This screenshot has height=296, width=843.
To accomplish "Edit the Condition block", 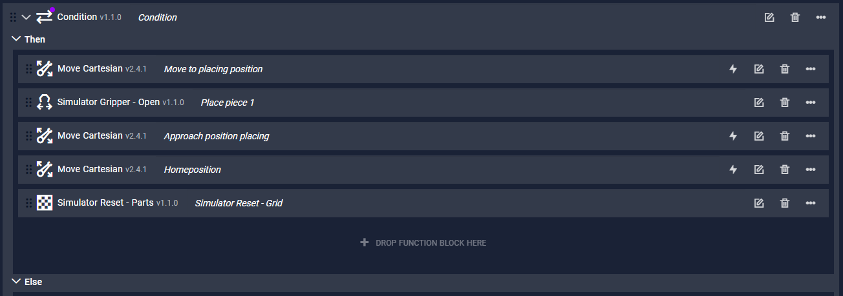I will [x=769, y=17].
